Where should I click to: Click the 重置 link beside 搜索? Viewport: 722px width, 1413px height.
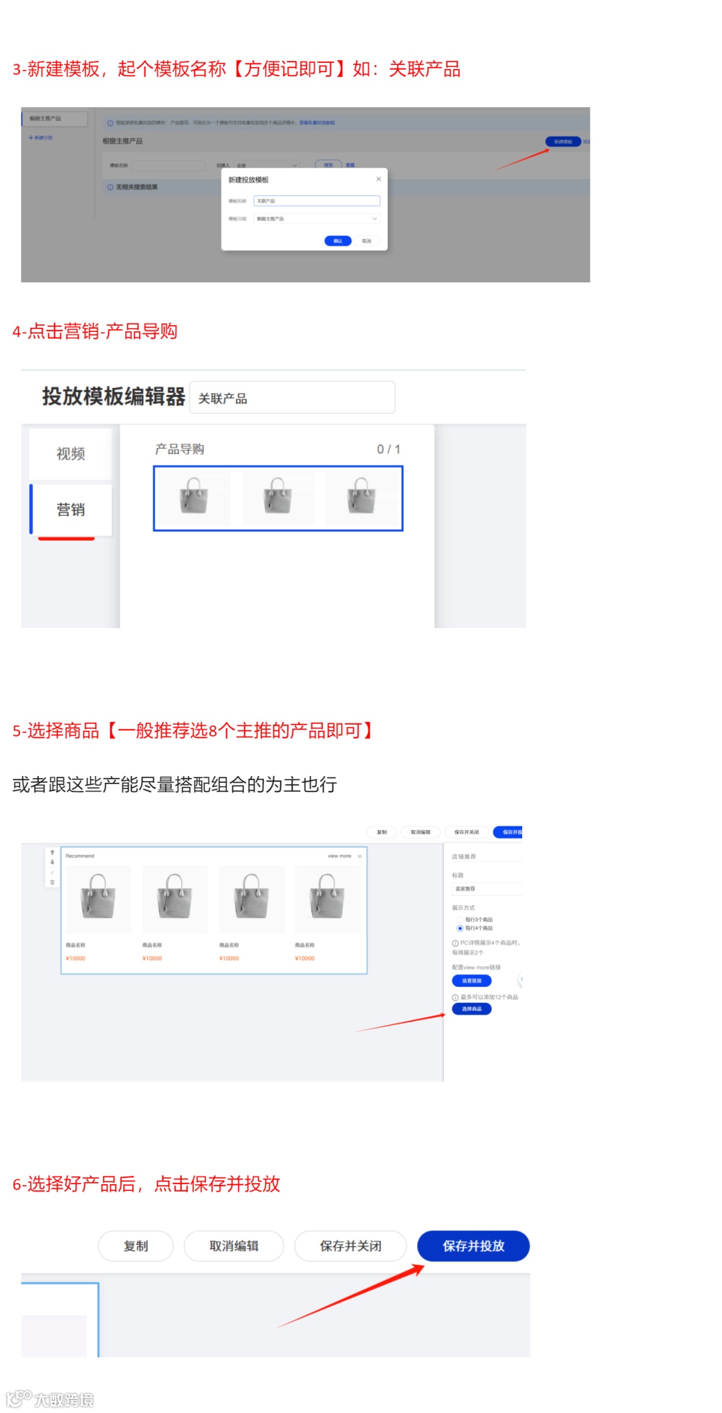point(350,165)
